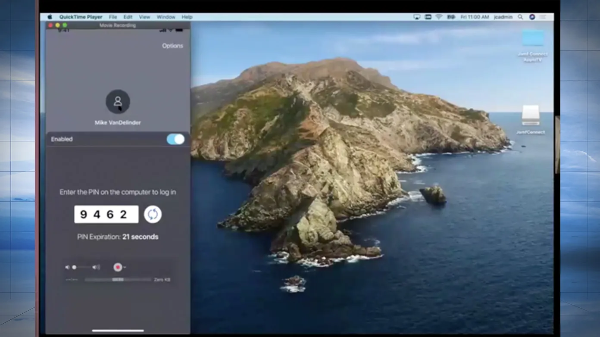
Task: Open the QuickTime Player File menu
Action: pos(113,17)
